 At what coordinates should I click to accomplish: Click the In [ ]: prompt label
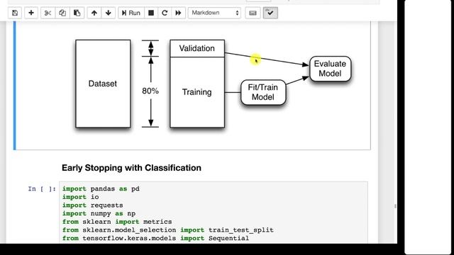(42, 189)
